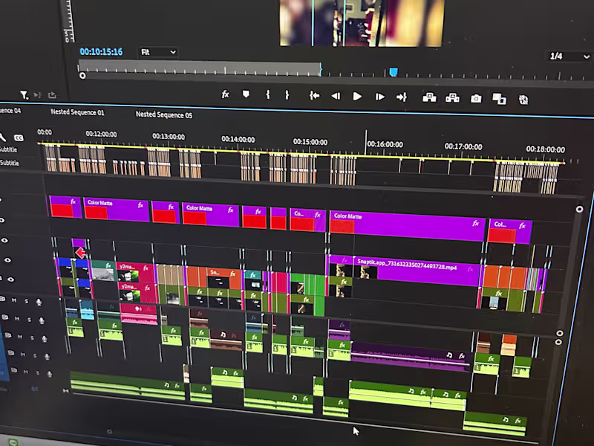Solo the fourth audio track (S)
Viewport: 594px width, 446px height.
point(35,355)
